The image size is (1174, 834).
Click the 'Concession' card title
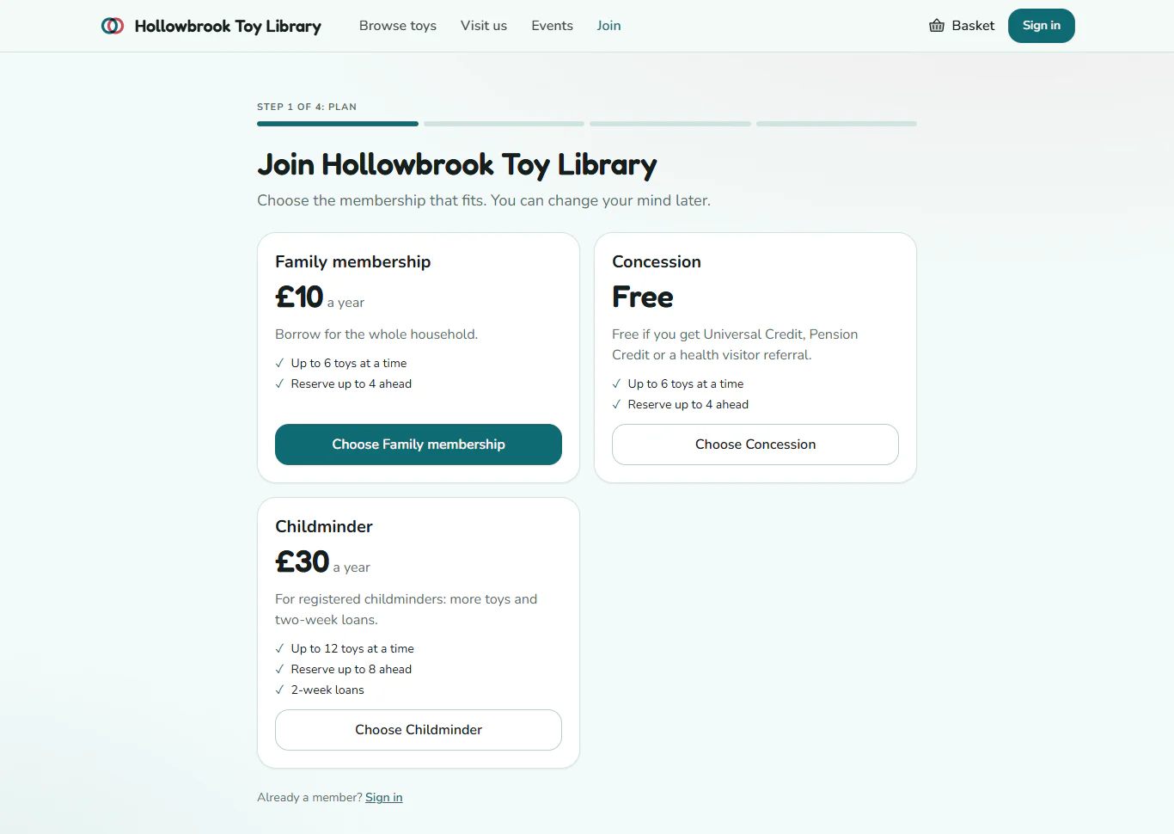point(657,261)
